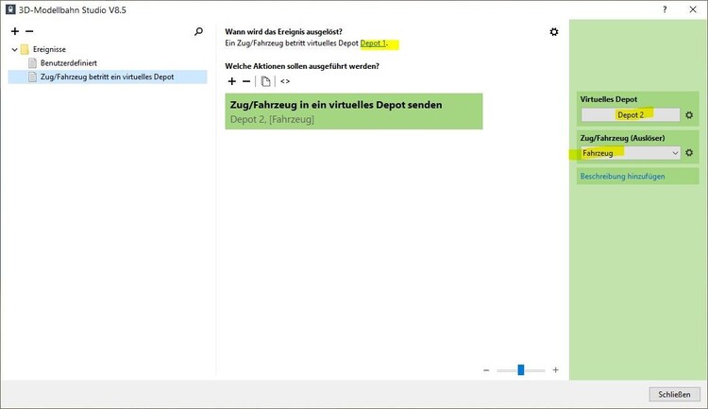Image resolution: width=708 pixels, height=409 pixels.
Task: Open event search with the magnifier icon
Action: click(x=198, y=31)
